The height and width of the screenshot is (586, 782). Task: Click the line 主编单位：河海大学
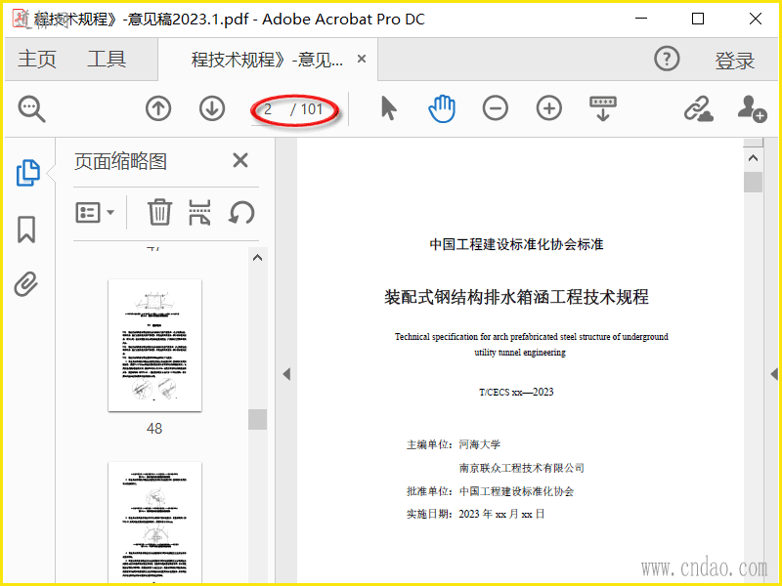[454, 444]
